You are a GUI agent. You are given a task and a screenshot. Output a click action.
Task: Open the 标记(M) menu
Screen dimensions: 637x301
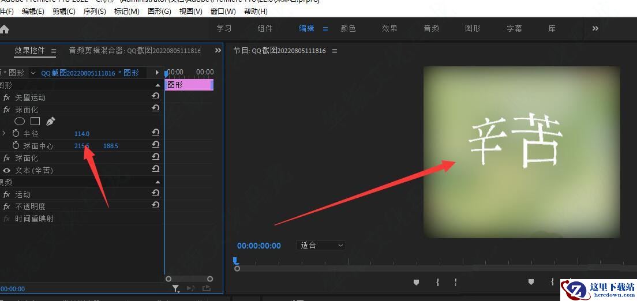tap(127, 12)
